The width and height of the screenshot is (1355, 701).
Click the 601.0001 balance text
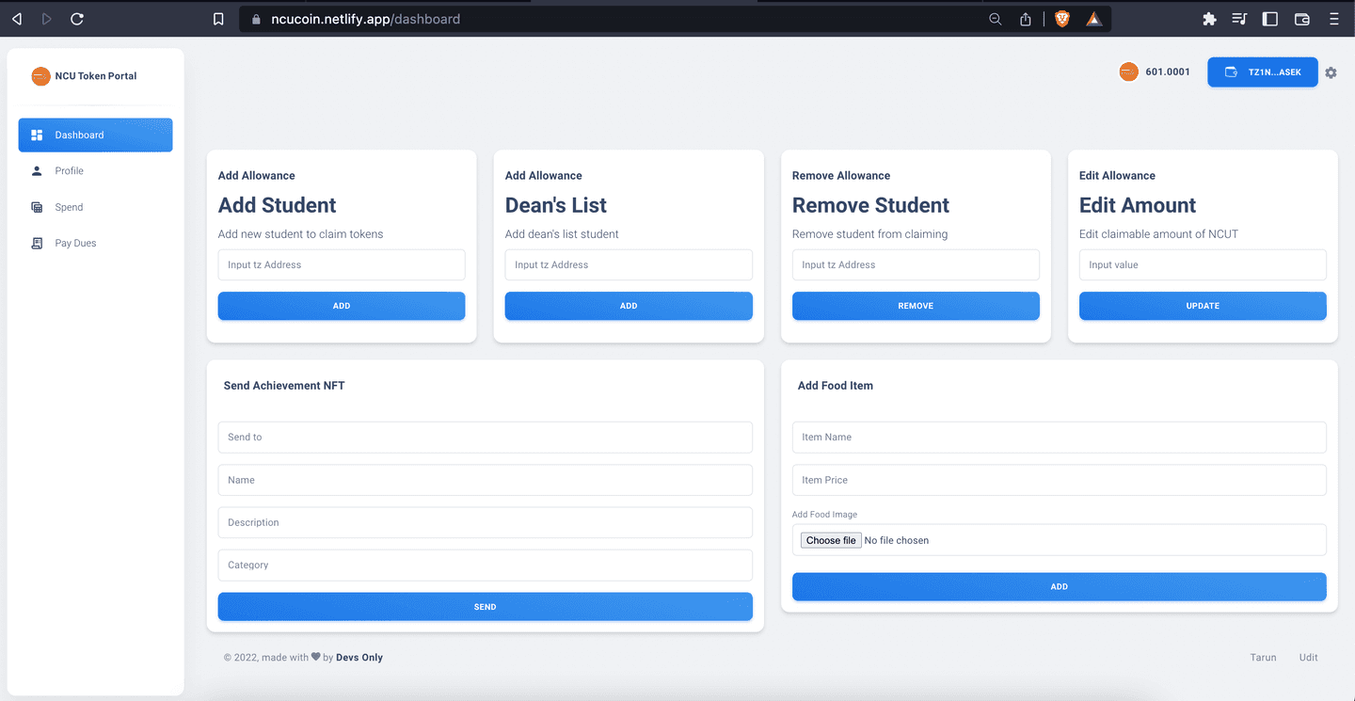click(x=1168, y=72)
